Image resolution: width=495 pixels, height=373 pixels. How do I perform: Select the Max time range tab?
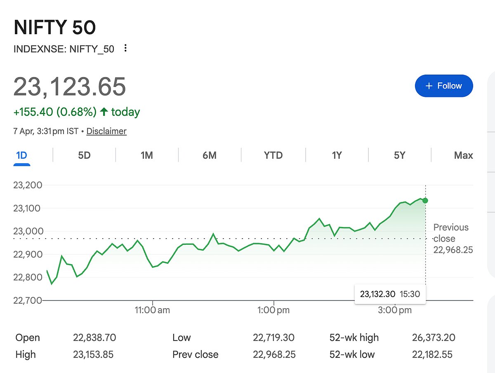tap(463, 155)
